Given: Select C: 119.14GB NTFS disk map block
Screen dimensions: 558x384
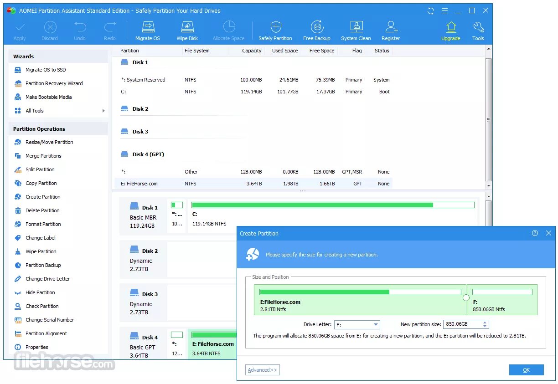Looking at the screenshot, I should coord(333,216).
